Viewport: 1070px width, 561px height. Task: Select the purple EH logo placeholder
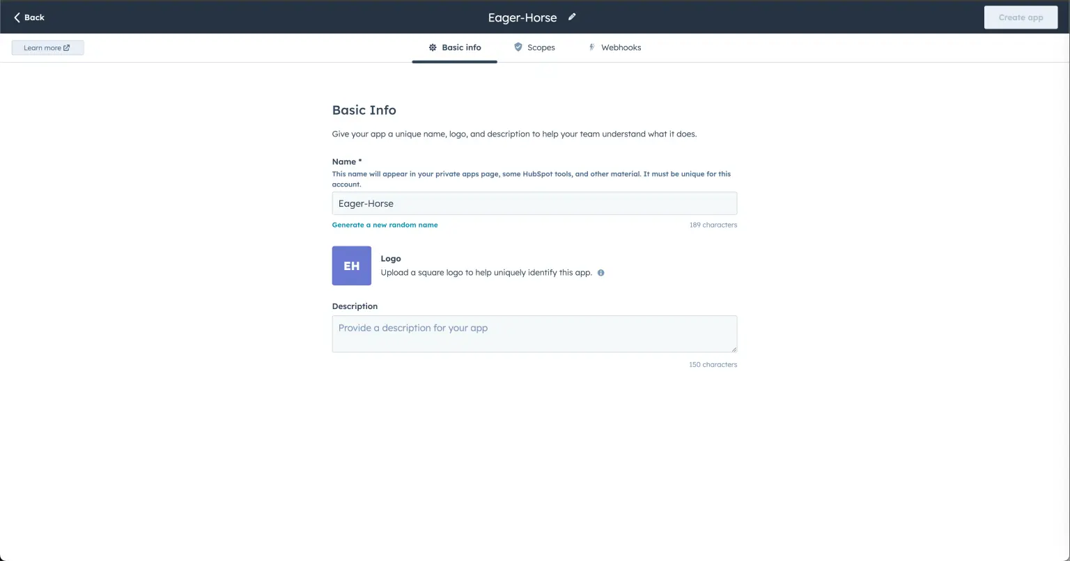click(x=352, y=266)
